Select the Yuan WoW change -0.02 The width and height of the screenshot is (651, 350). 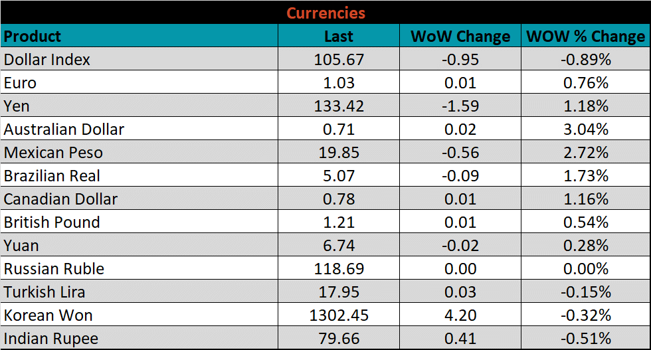click(x=460, y=246)
